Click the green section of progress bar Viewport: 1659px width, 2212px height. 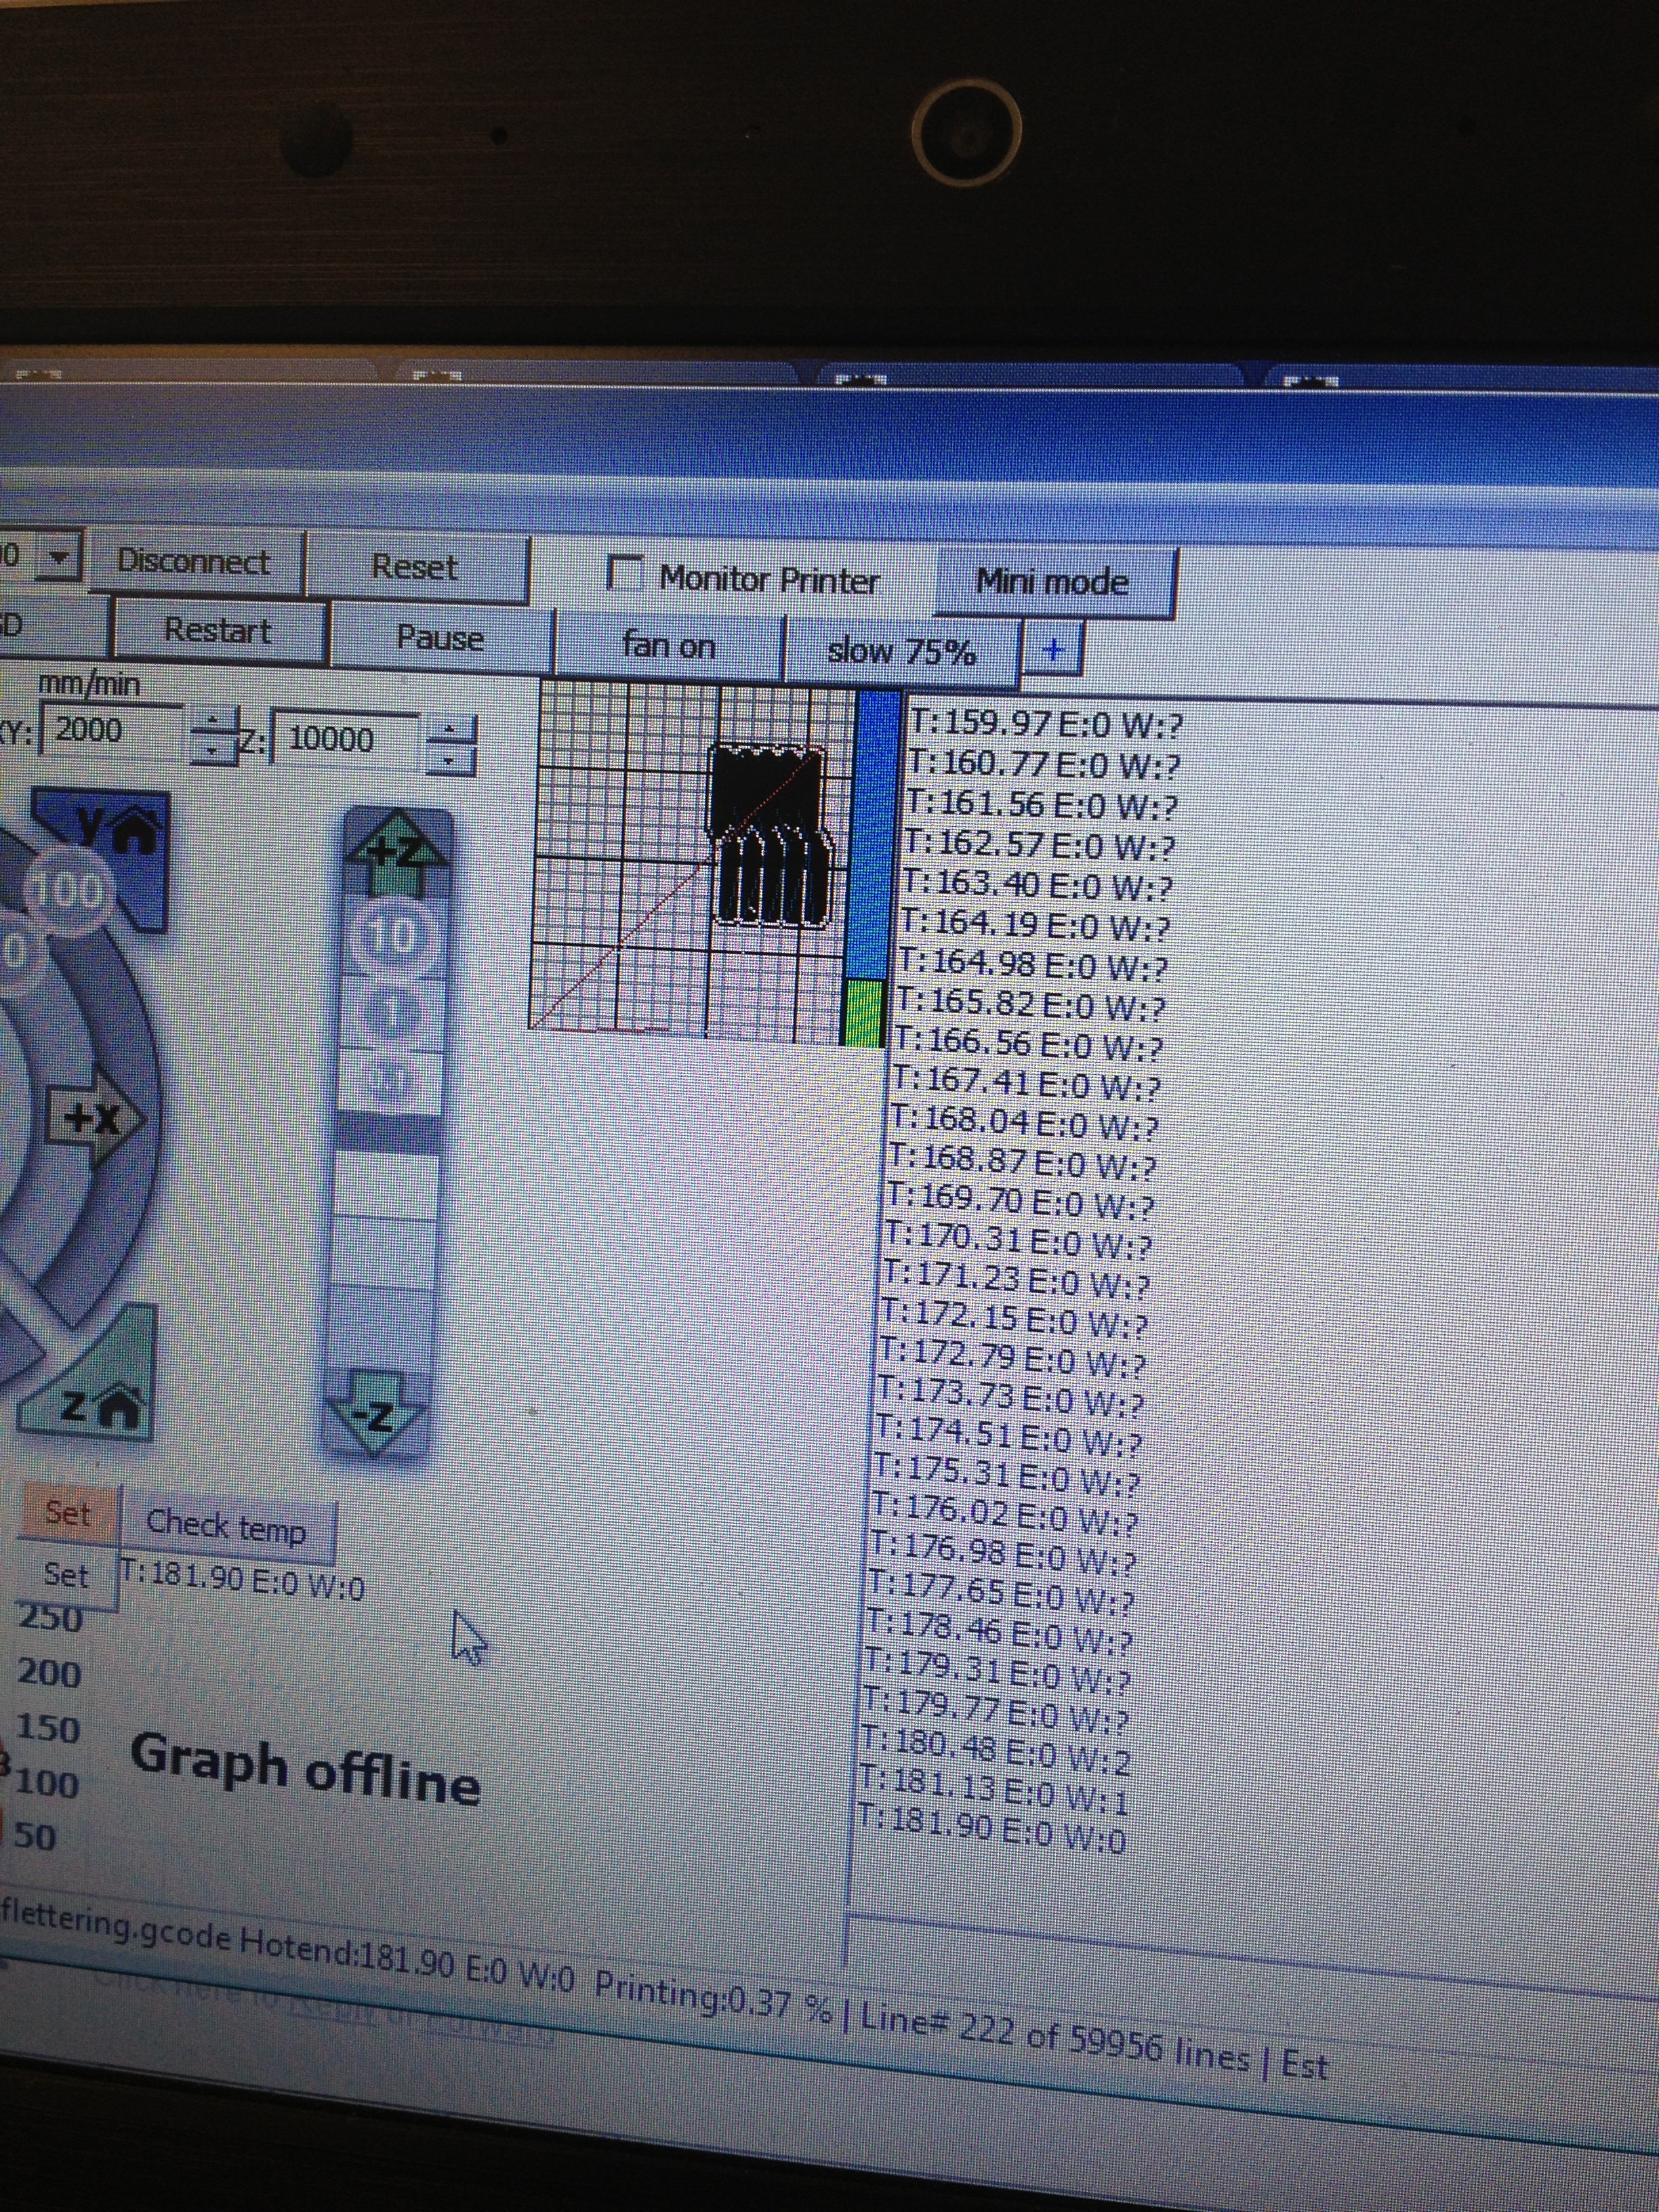(863, 1013)
